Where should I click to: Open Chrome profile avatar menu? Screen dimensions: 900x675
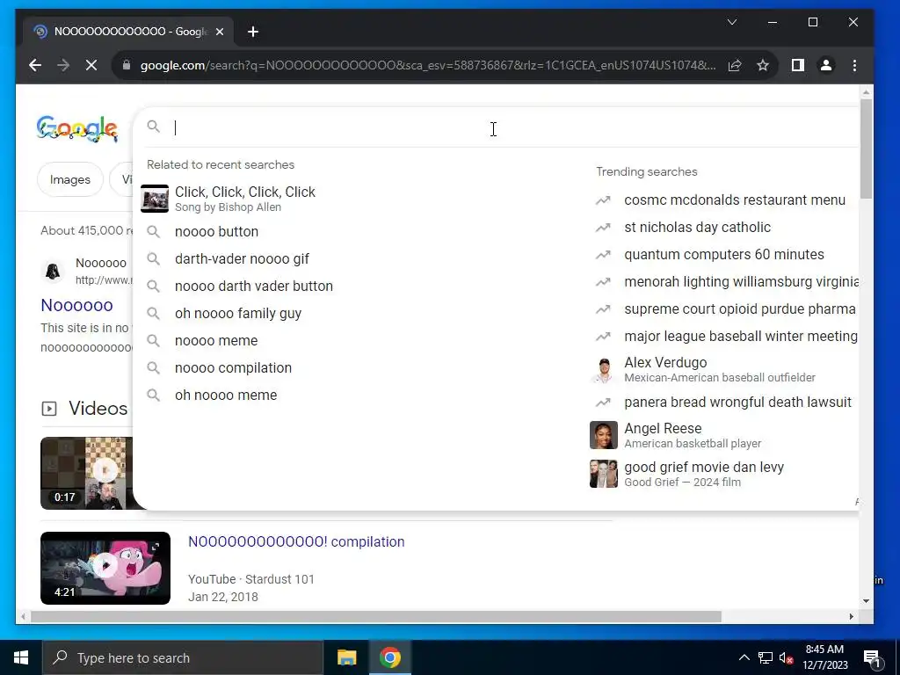point(826,65)
